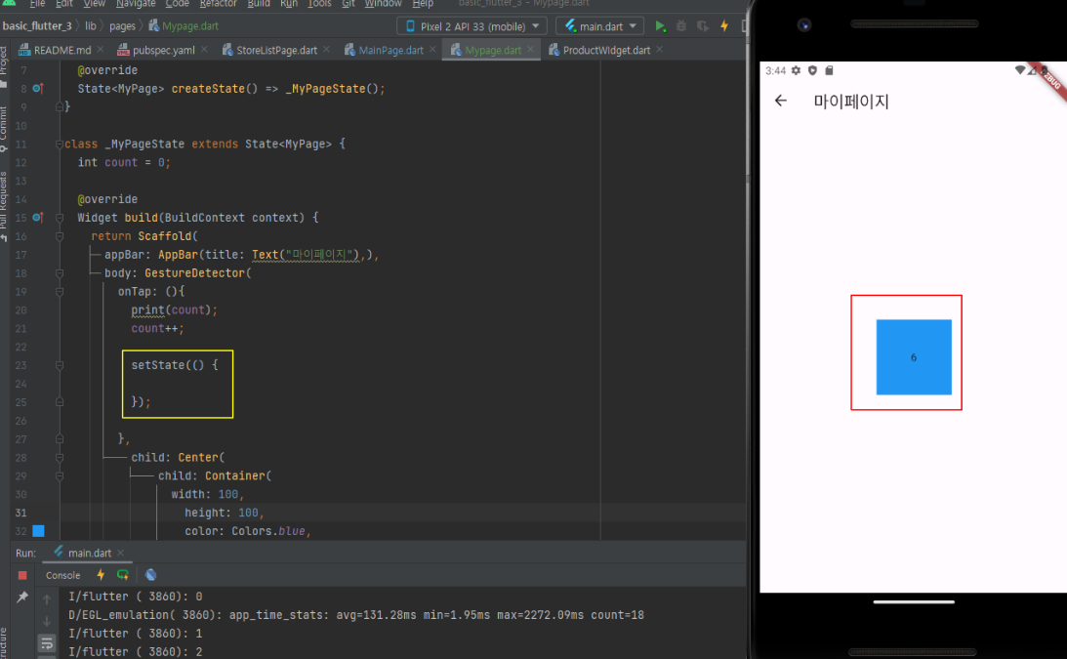
Task: Collapse the setState fold on line 23
Action: point(60,365)
